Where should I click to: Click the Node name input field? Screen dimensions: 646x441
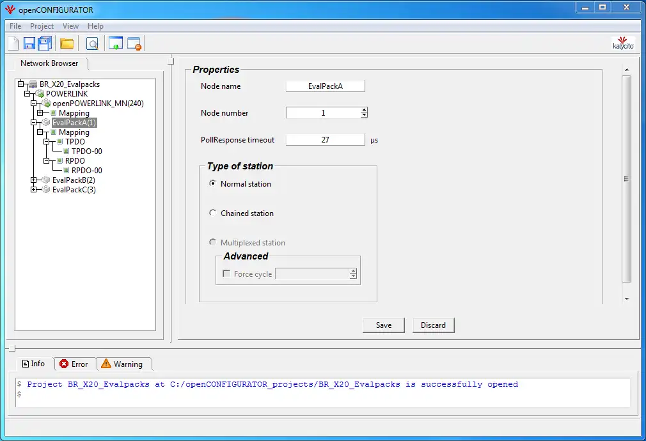tap(326, 86)
